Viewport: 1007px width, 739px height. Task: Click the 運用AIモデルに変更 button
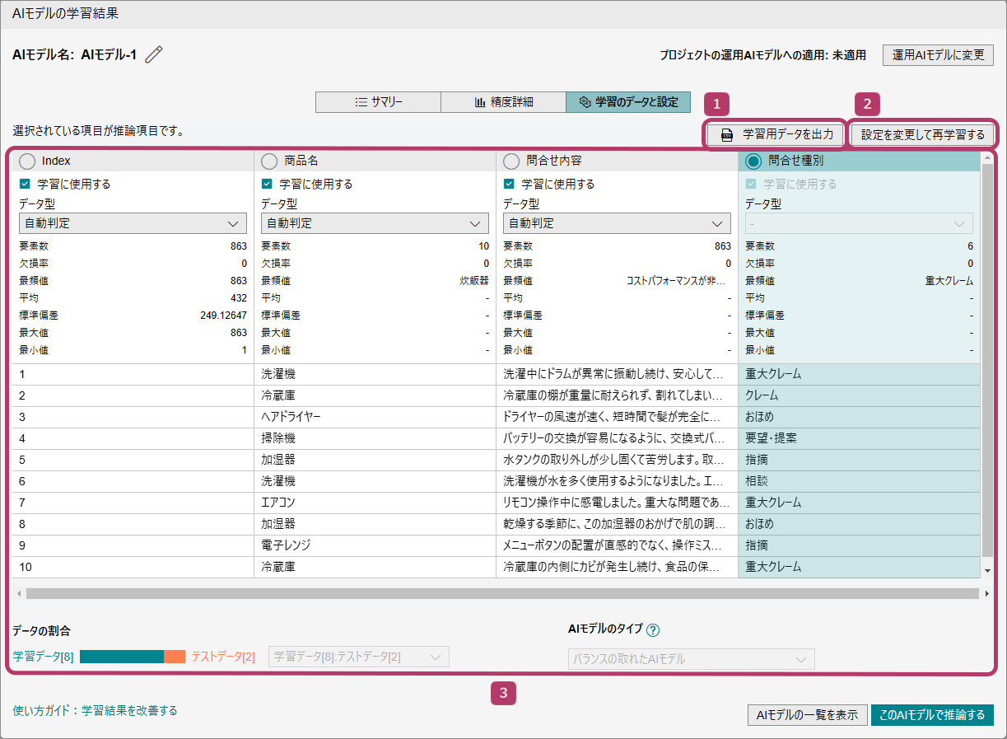[938, 55]
